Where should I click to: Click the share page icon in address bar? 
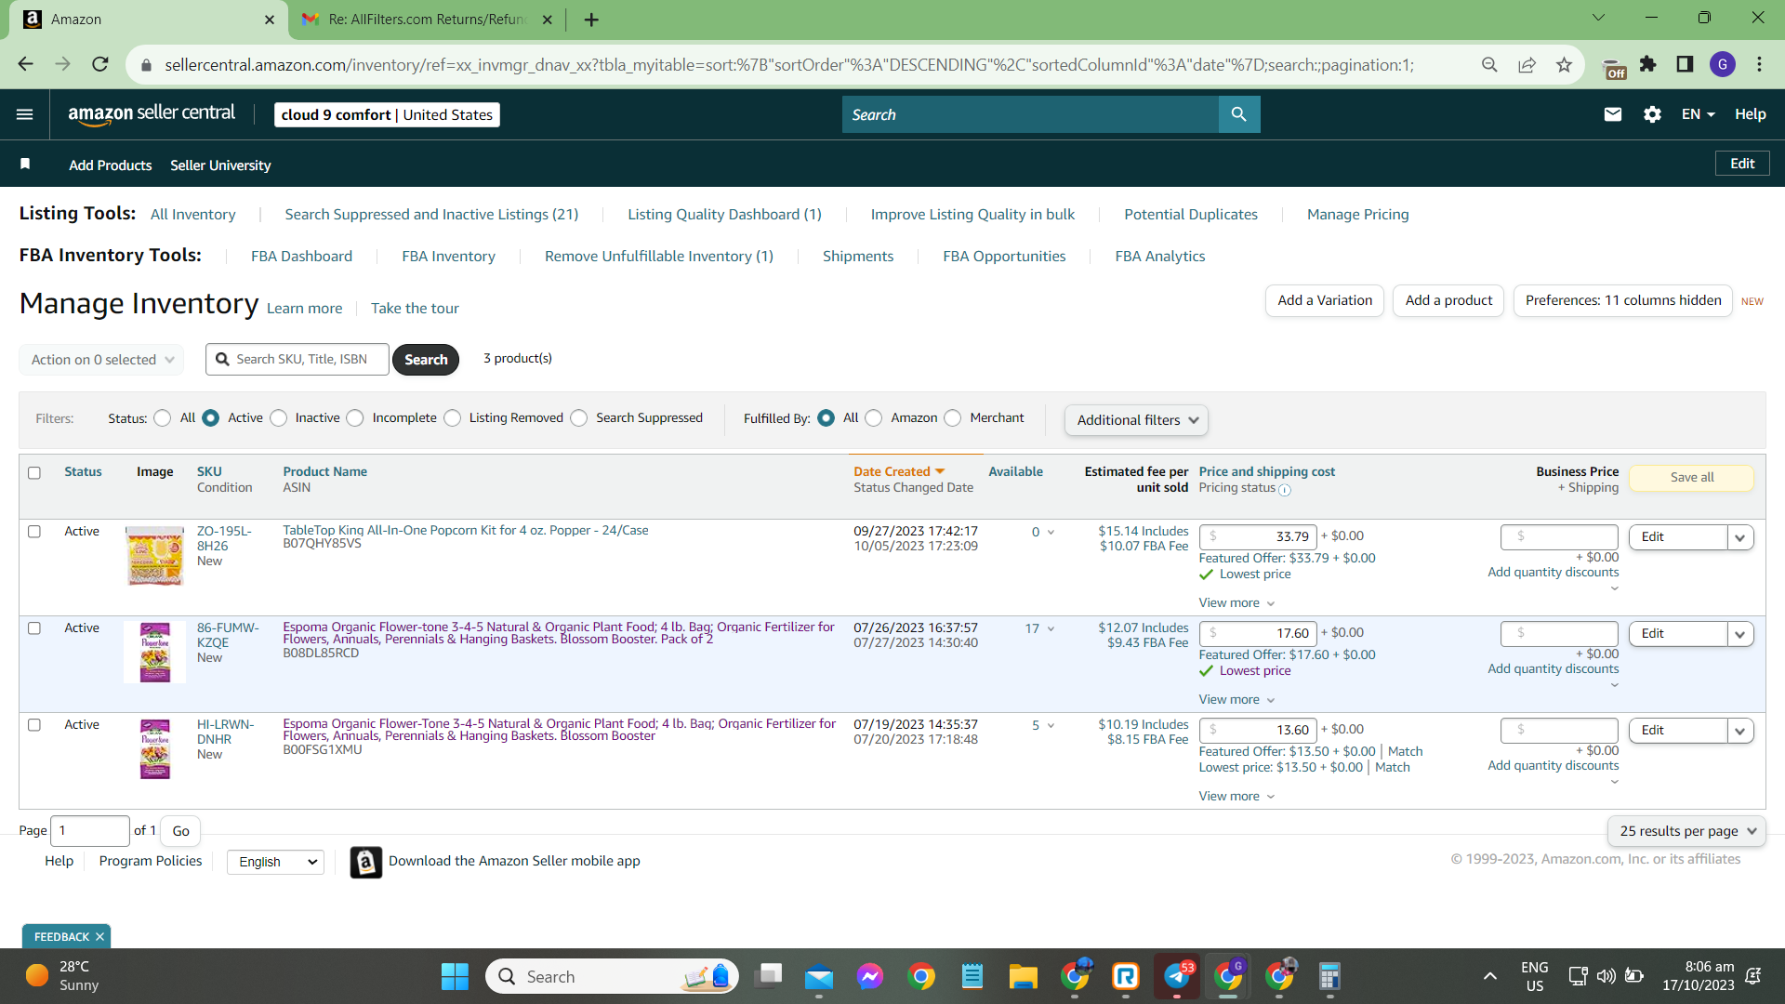pos(1527,64)
